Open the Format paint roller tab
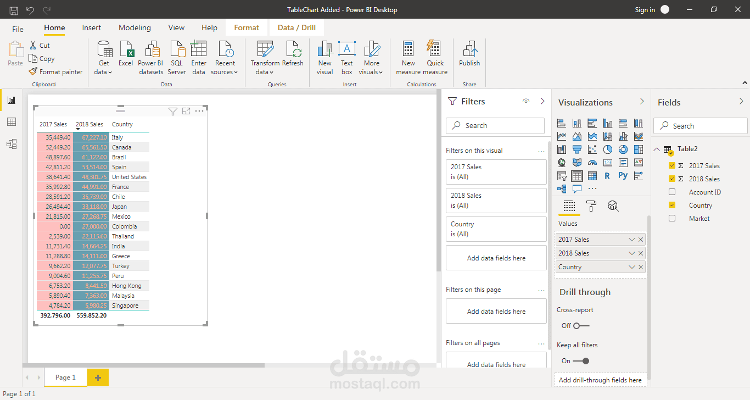 click(591, 206)
